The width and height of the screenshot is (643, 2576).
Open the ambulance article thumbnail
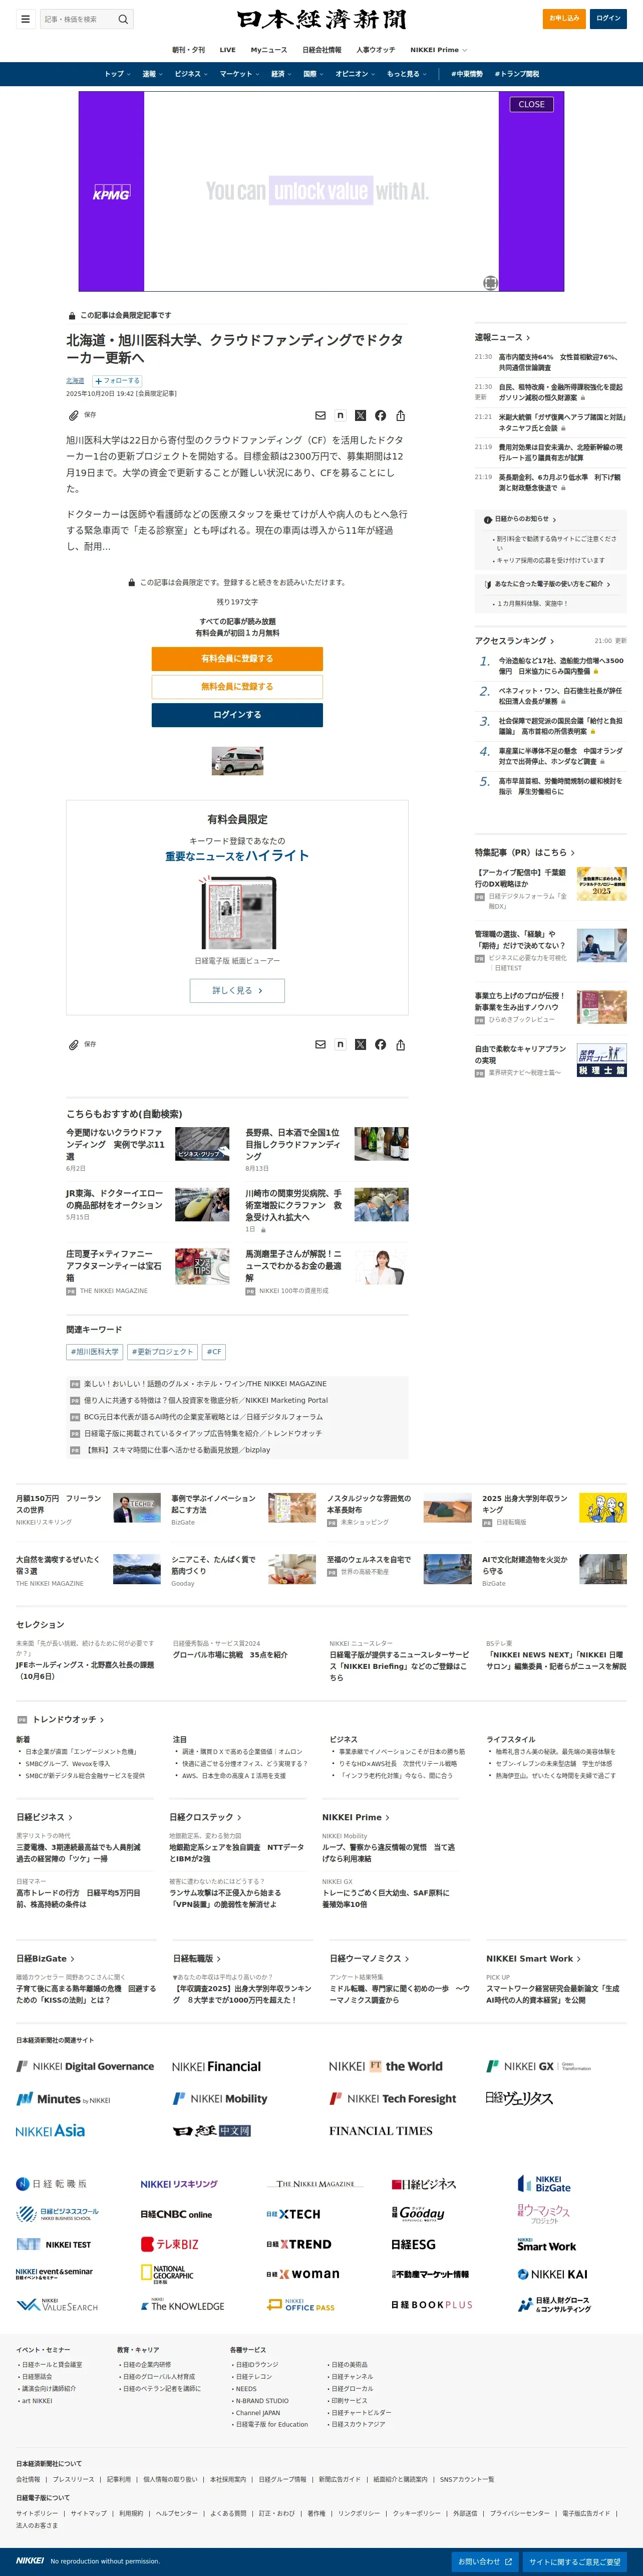tap(237, 760)
